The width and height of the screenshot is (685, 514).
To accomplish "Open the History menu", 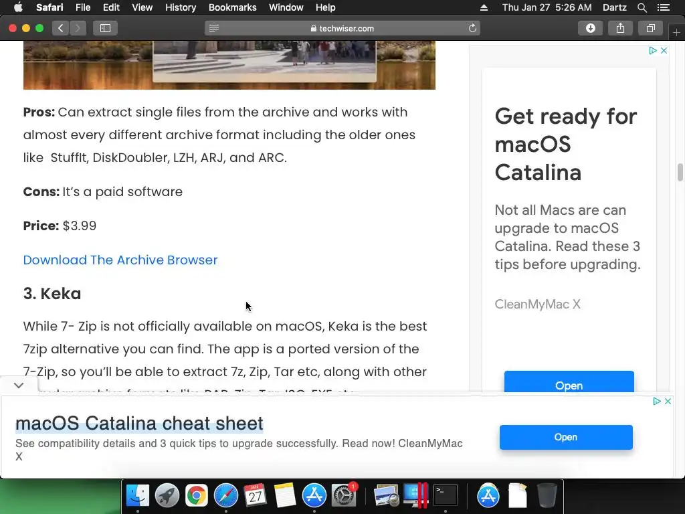I will coord(181,7).
